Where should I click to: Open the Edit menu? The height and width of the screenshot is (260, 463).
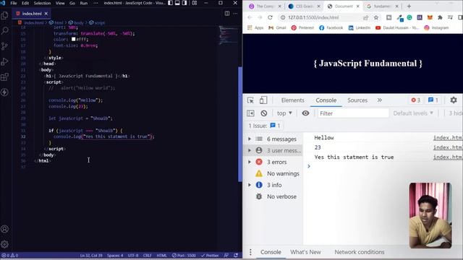[25, 3]
